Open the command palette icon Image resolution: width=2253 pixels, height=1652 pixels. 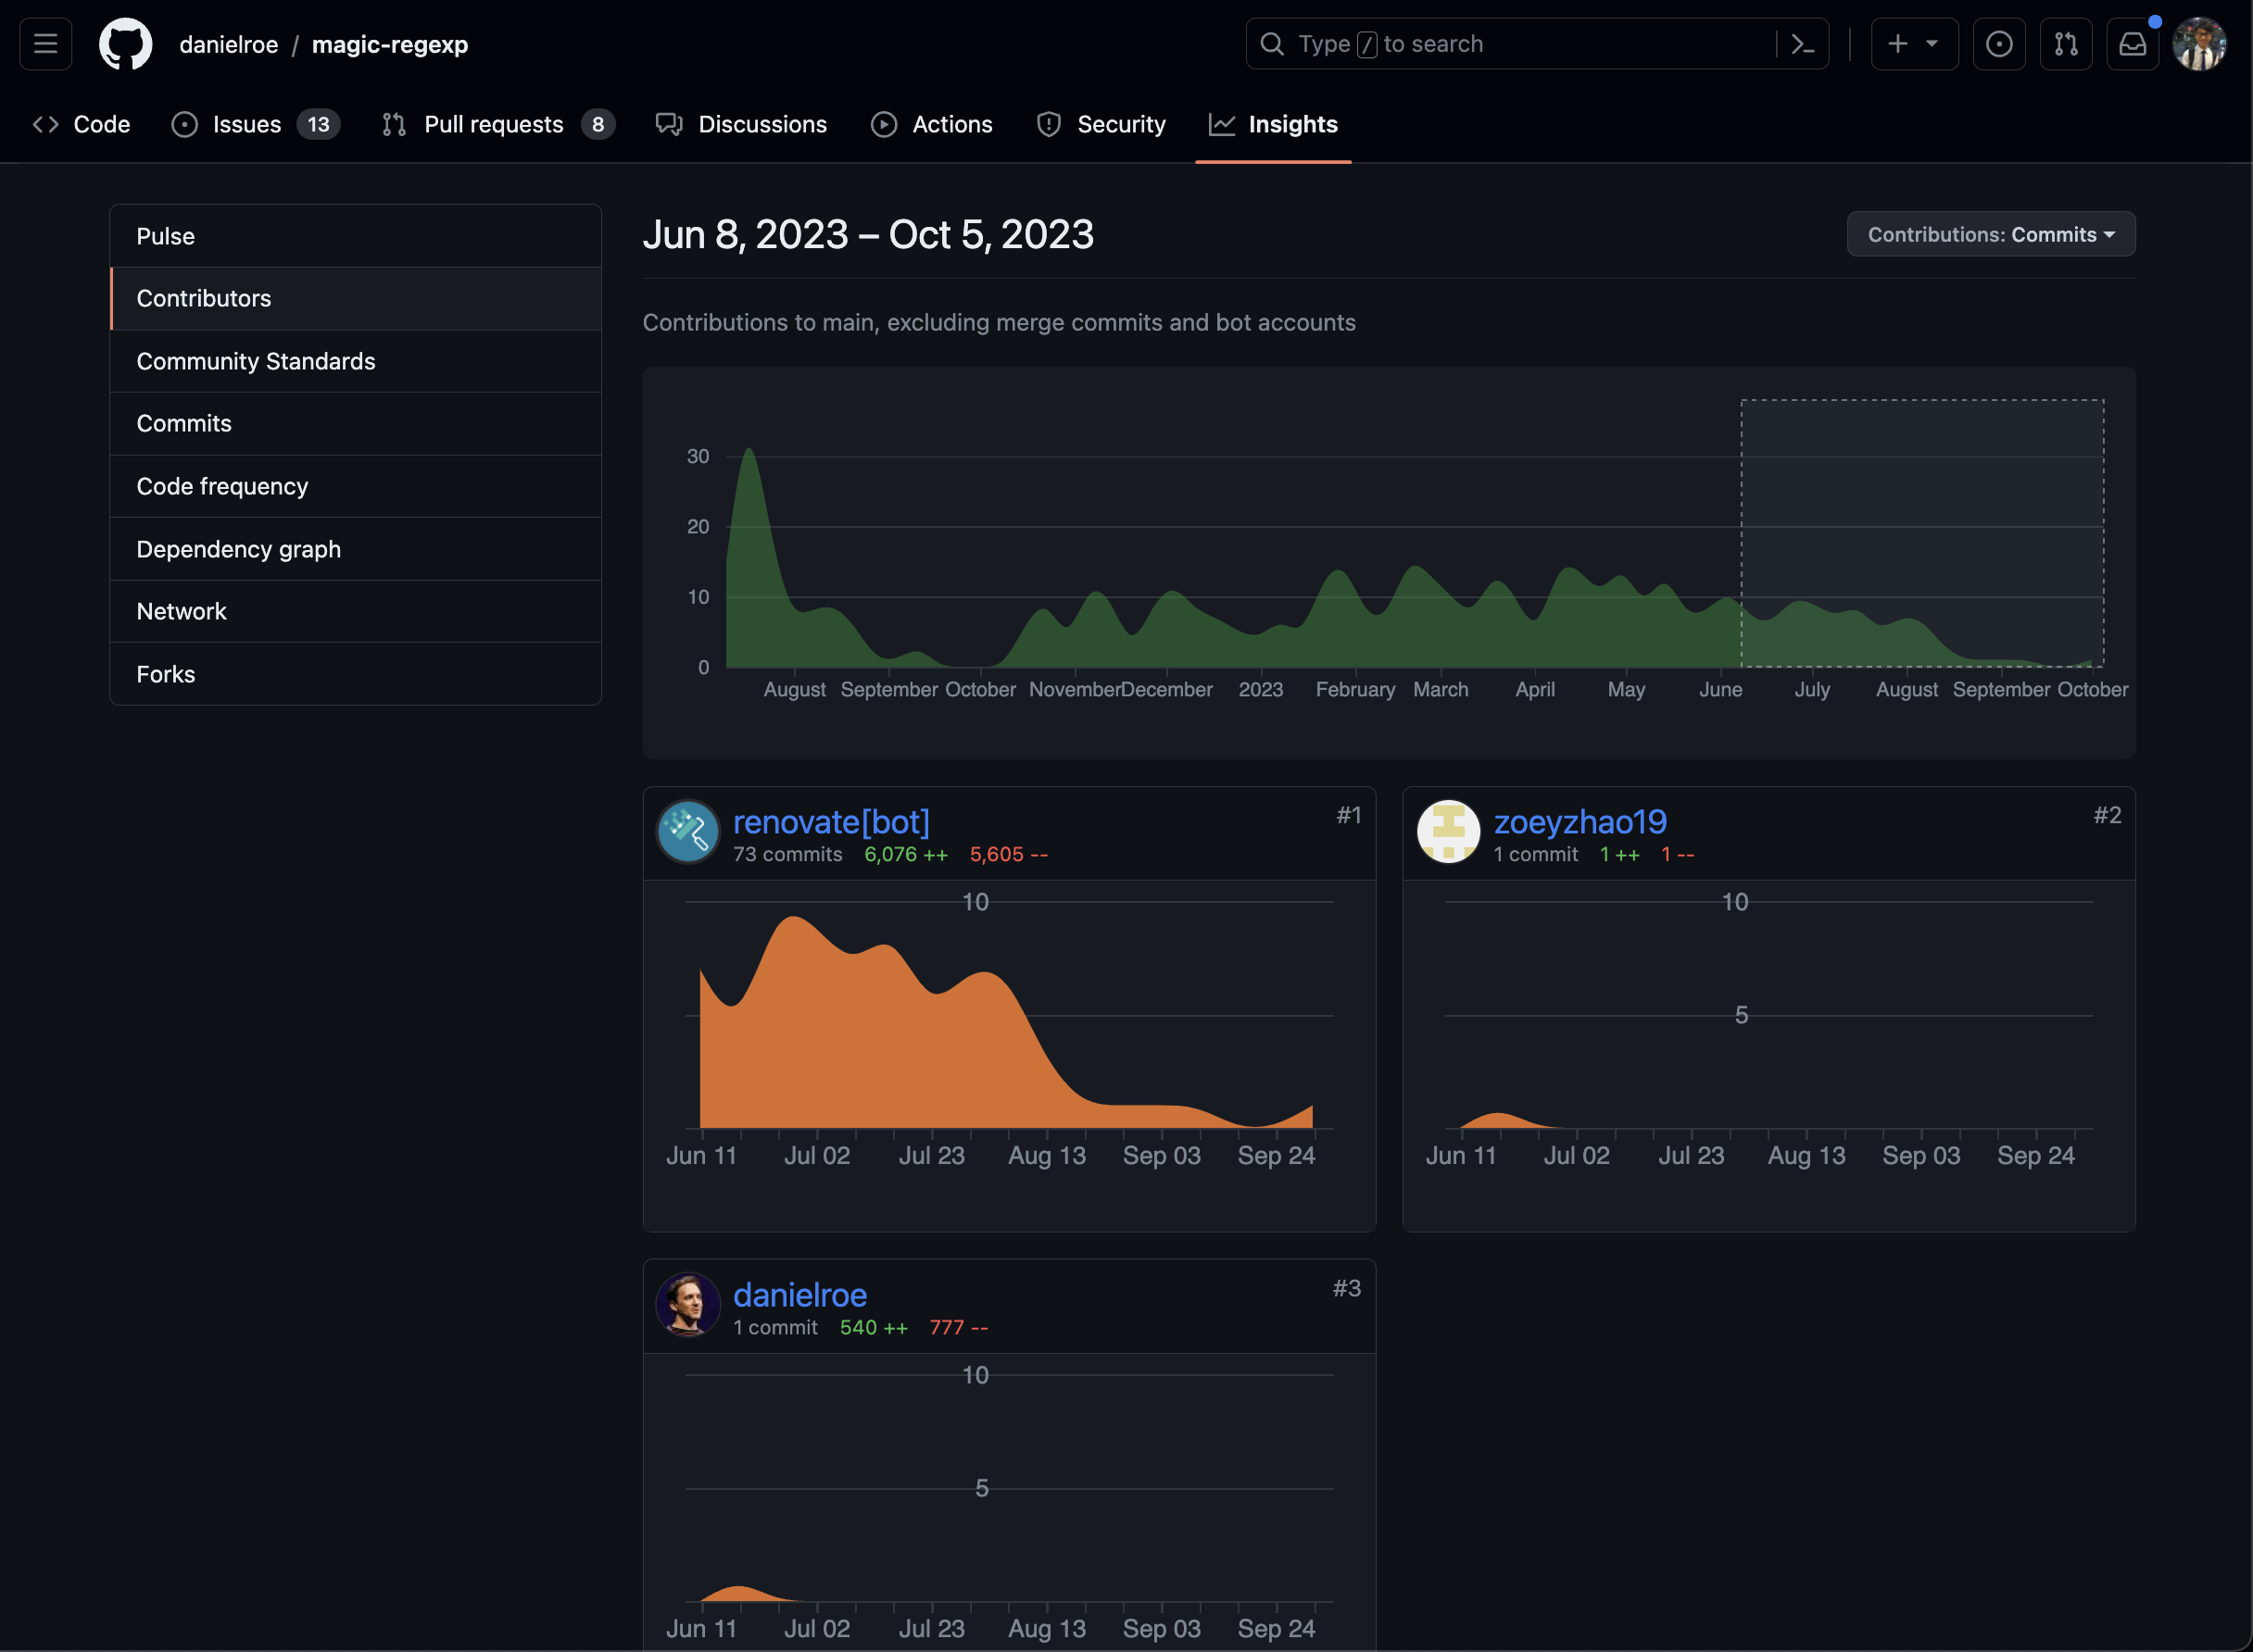tap(1803, 44)
